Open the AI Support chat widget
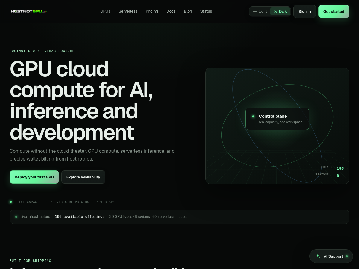Viewport: 359px width, 269px height. point(331,256)
